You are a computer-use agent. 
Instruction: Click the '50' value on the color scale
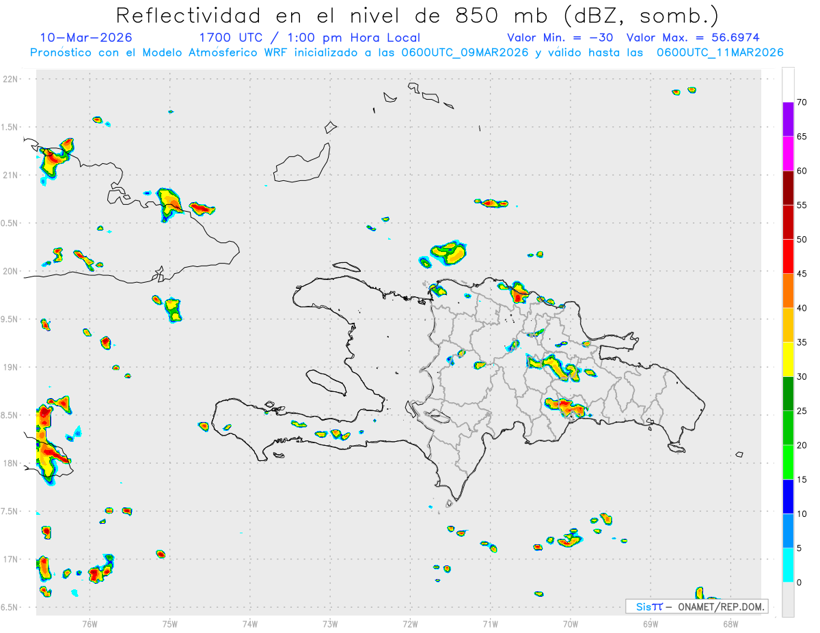802,240
